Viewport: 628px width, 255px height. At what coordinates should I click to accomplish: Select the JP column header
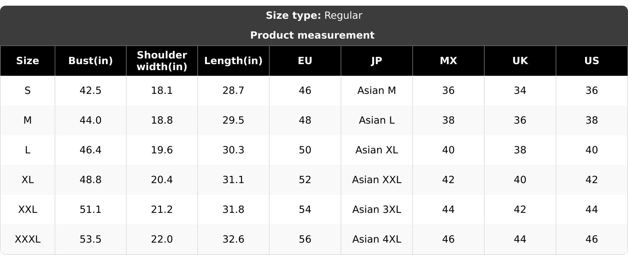point(377,61)
